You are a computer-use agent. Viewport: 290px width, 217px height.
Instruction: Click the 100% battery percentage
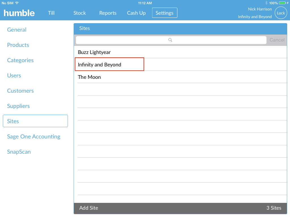273,3
